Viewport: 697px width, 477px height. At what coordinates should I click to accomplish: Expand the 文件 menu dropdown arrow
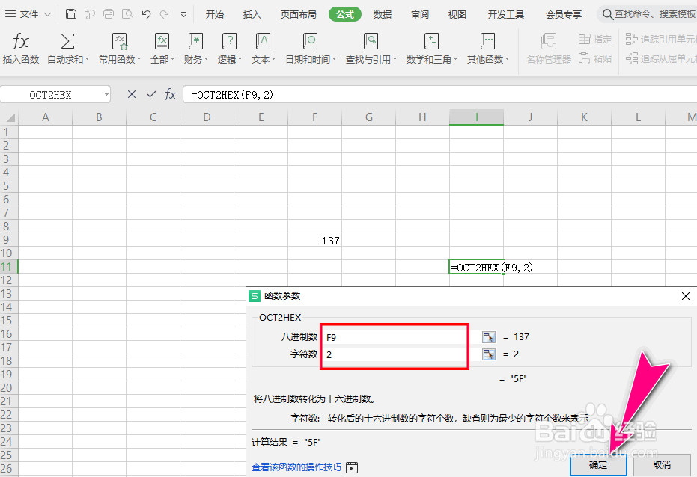click(48, 15)
